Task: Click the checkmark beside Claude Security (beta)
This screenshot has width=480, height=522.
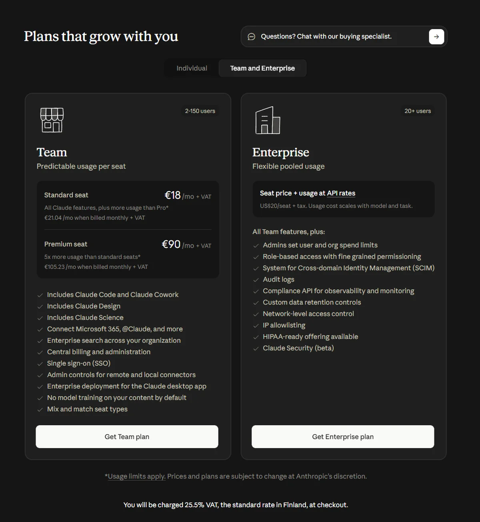Action: (256, 348)
